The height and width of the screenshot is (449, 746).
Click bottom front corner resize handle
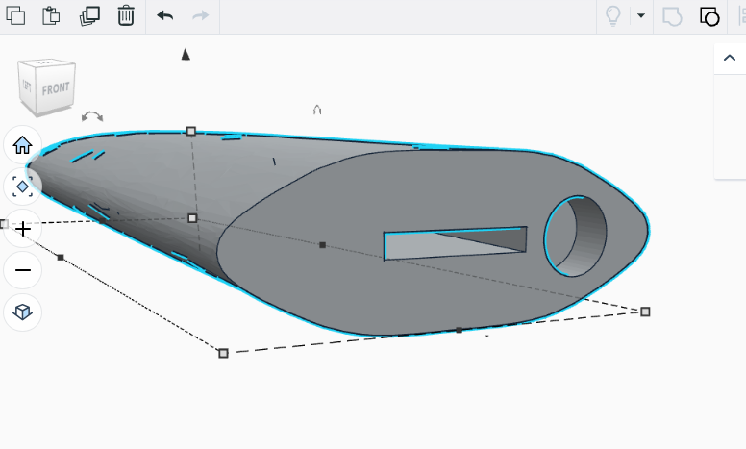(223, 353)
